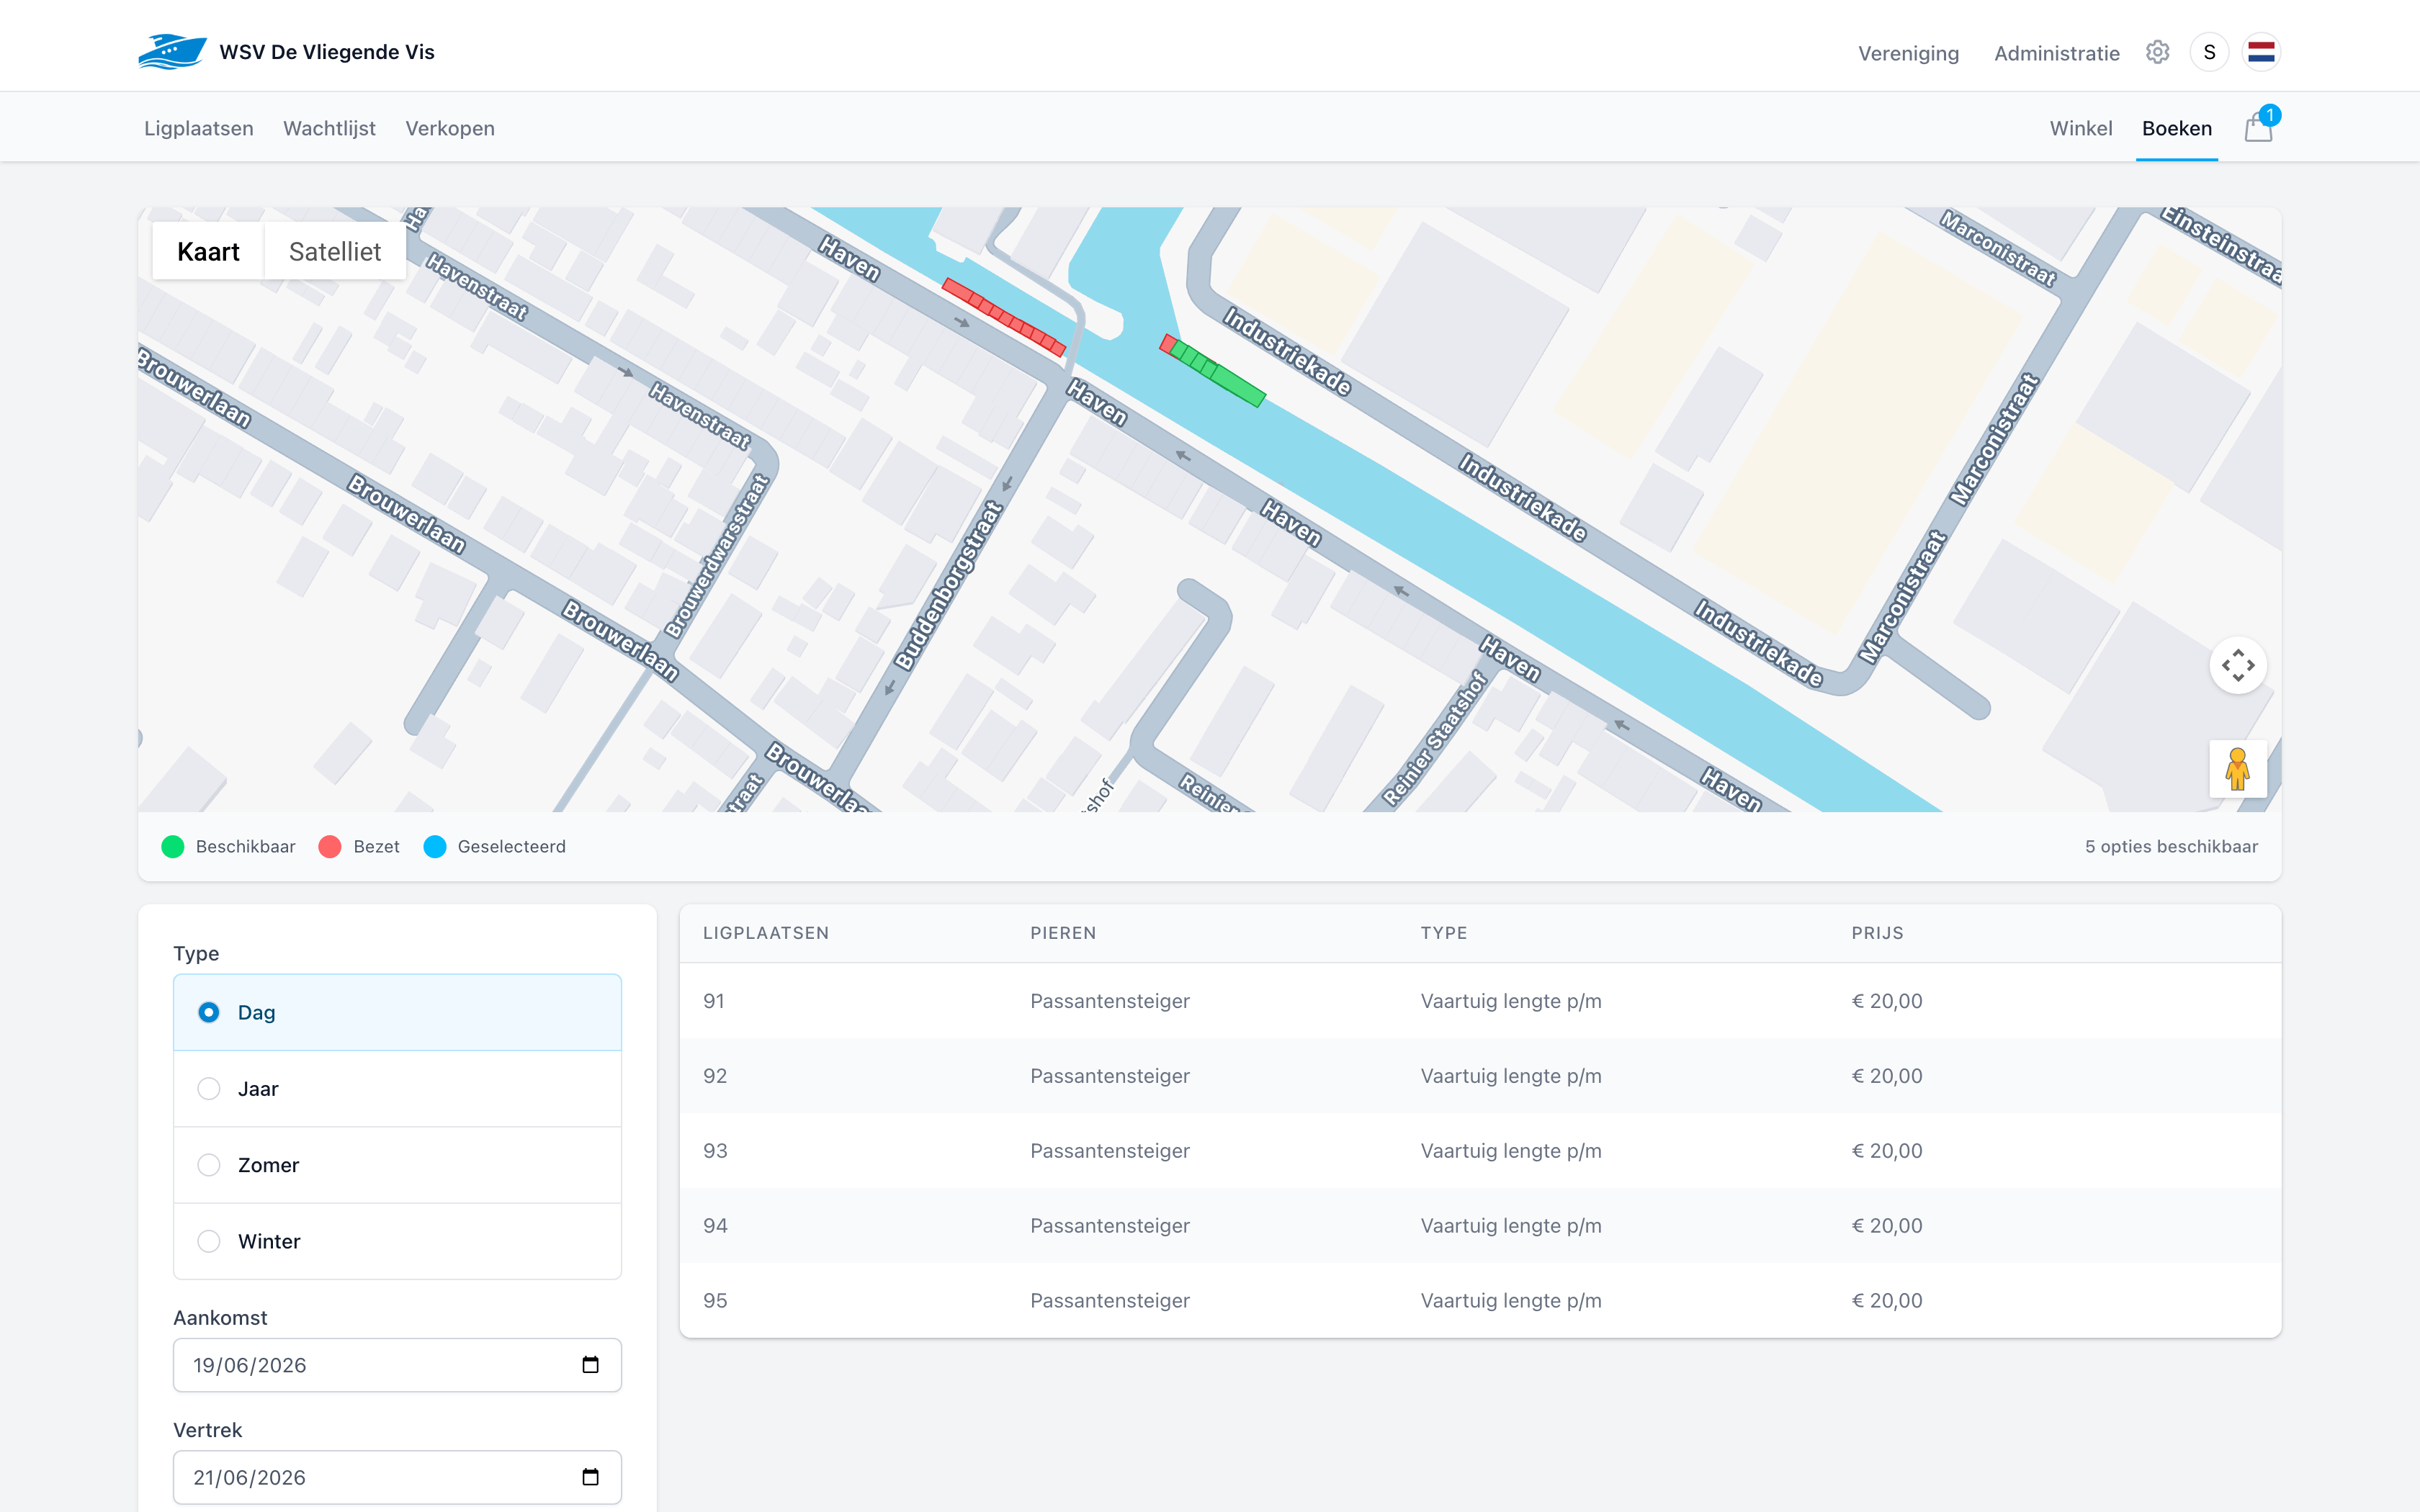This screenshot has width=2420, height=1512.
Task: Select the Winter radio button
Action: pos(209,1241)
